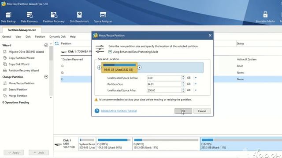Click the Unallocated Space After field
The height and width of the screenshot is (158, 282).
164,90
